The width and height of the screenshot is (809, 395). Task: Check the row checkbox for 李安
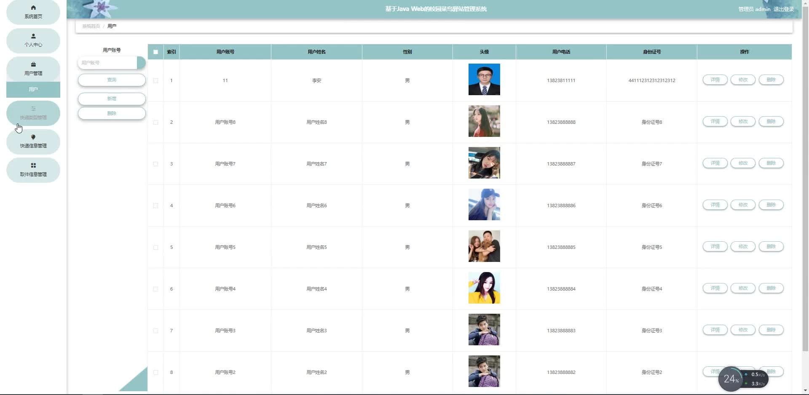[x=156, y=80]
